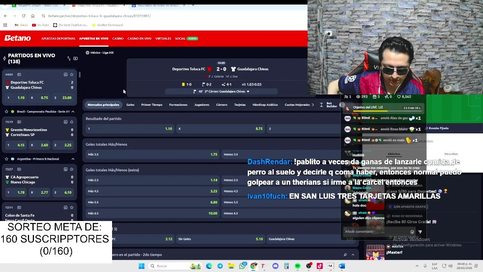Viewport: 483px width, 272px height.
Task: Bet on home win at 1.10 in Resultado del partido
Action: (129, 129)
